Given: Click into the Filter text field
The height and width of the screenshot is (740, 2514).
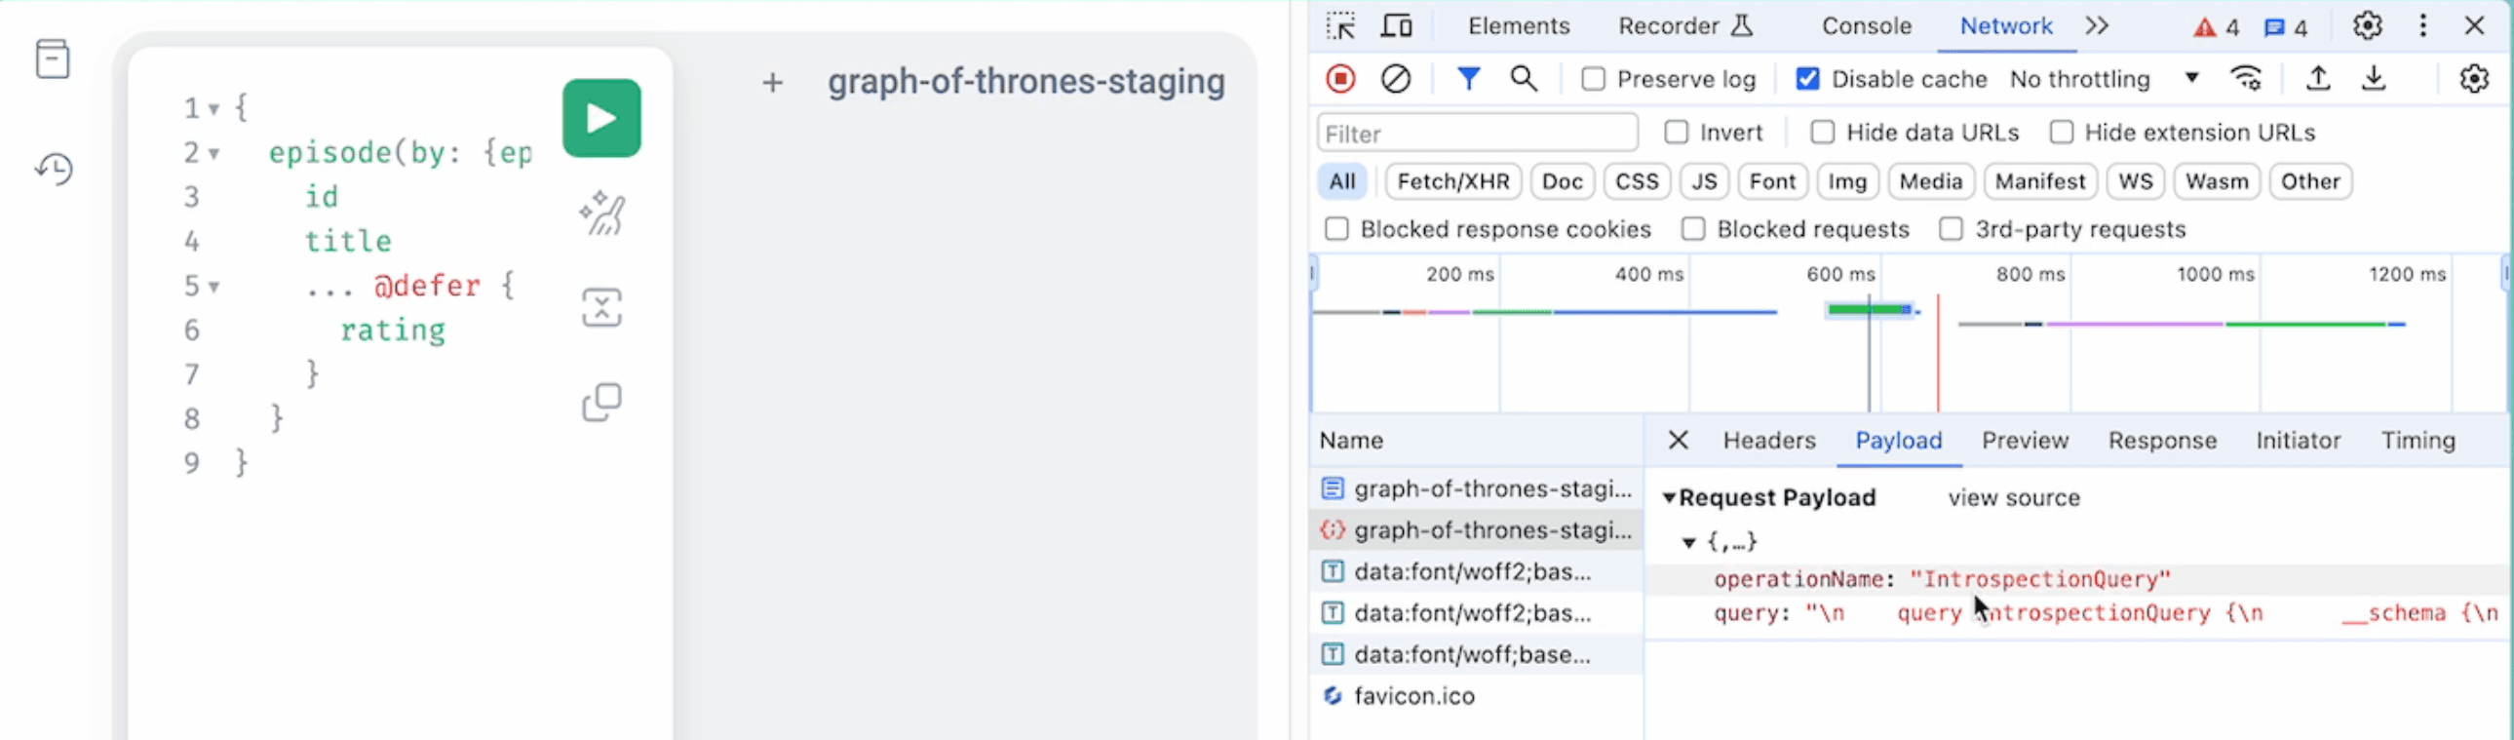Looking at the screenshot, I should click(x=1477, y=133).
